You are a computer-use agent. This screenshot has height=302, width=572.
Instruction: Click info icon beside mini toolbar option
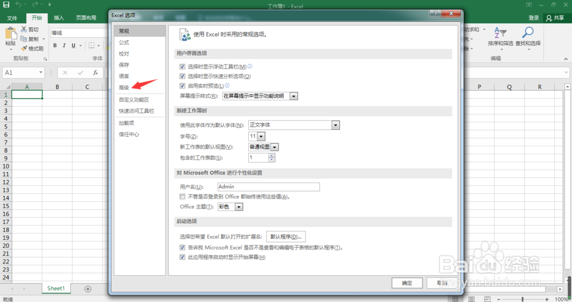coord(250,66)
